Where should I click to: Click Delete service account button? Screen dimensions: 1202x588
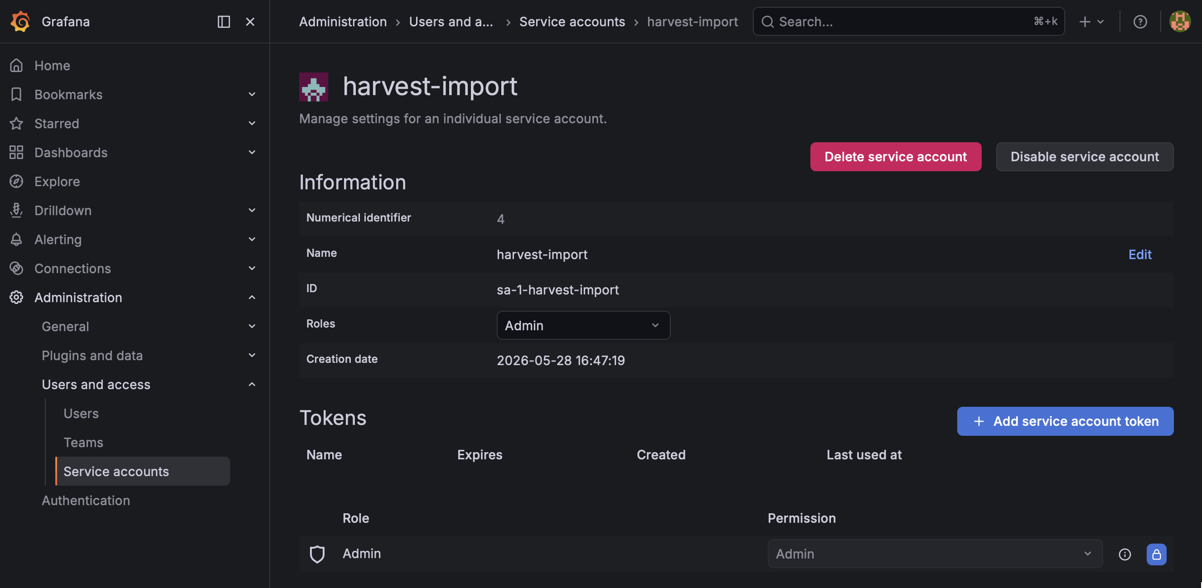tap(896, 157)
